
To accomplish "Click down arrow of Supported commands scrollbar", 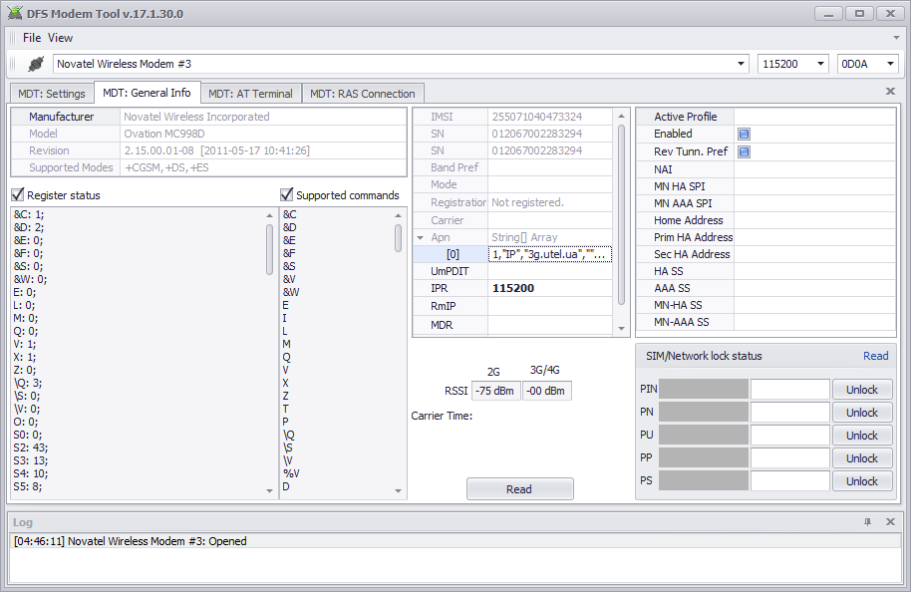I will coord(398,491).
